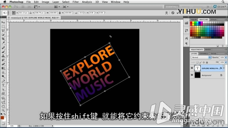
Task: Select the Blur tool
Action: tap(3, 72)
